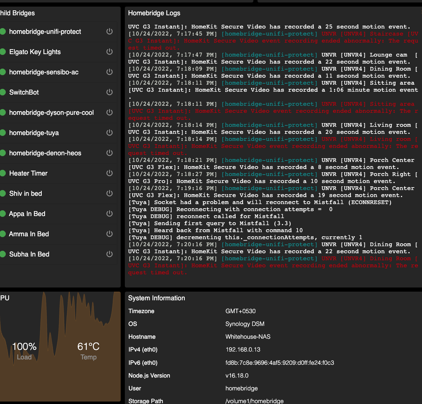Click the status dot next to Amma In Bed

(x=4, y=234)
